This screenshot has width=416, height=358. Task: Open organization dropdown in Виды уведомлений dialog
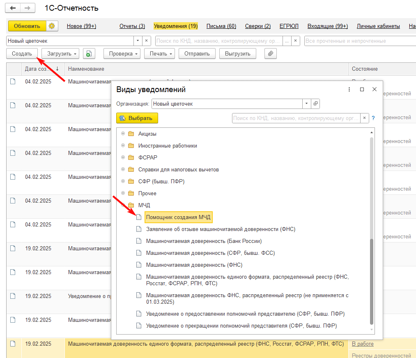point(307,104)
